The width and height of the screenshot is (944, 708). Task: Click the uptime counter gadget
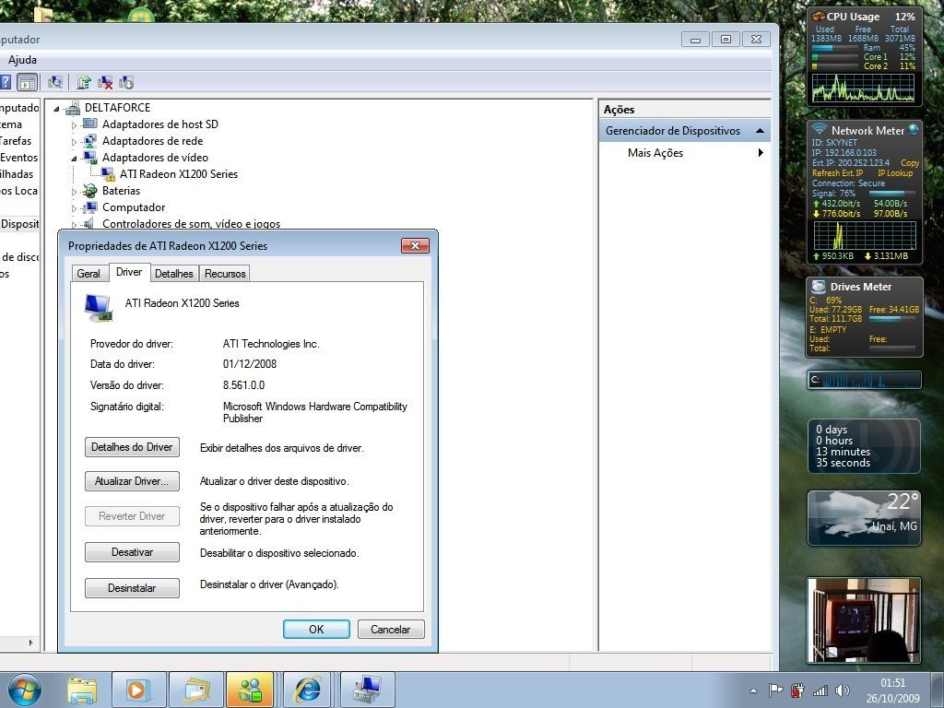864,446
